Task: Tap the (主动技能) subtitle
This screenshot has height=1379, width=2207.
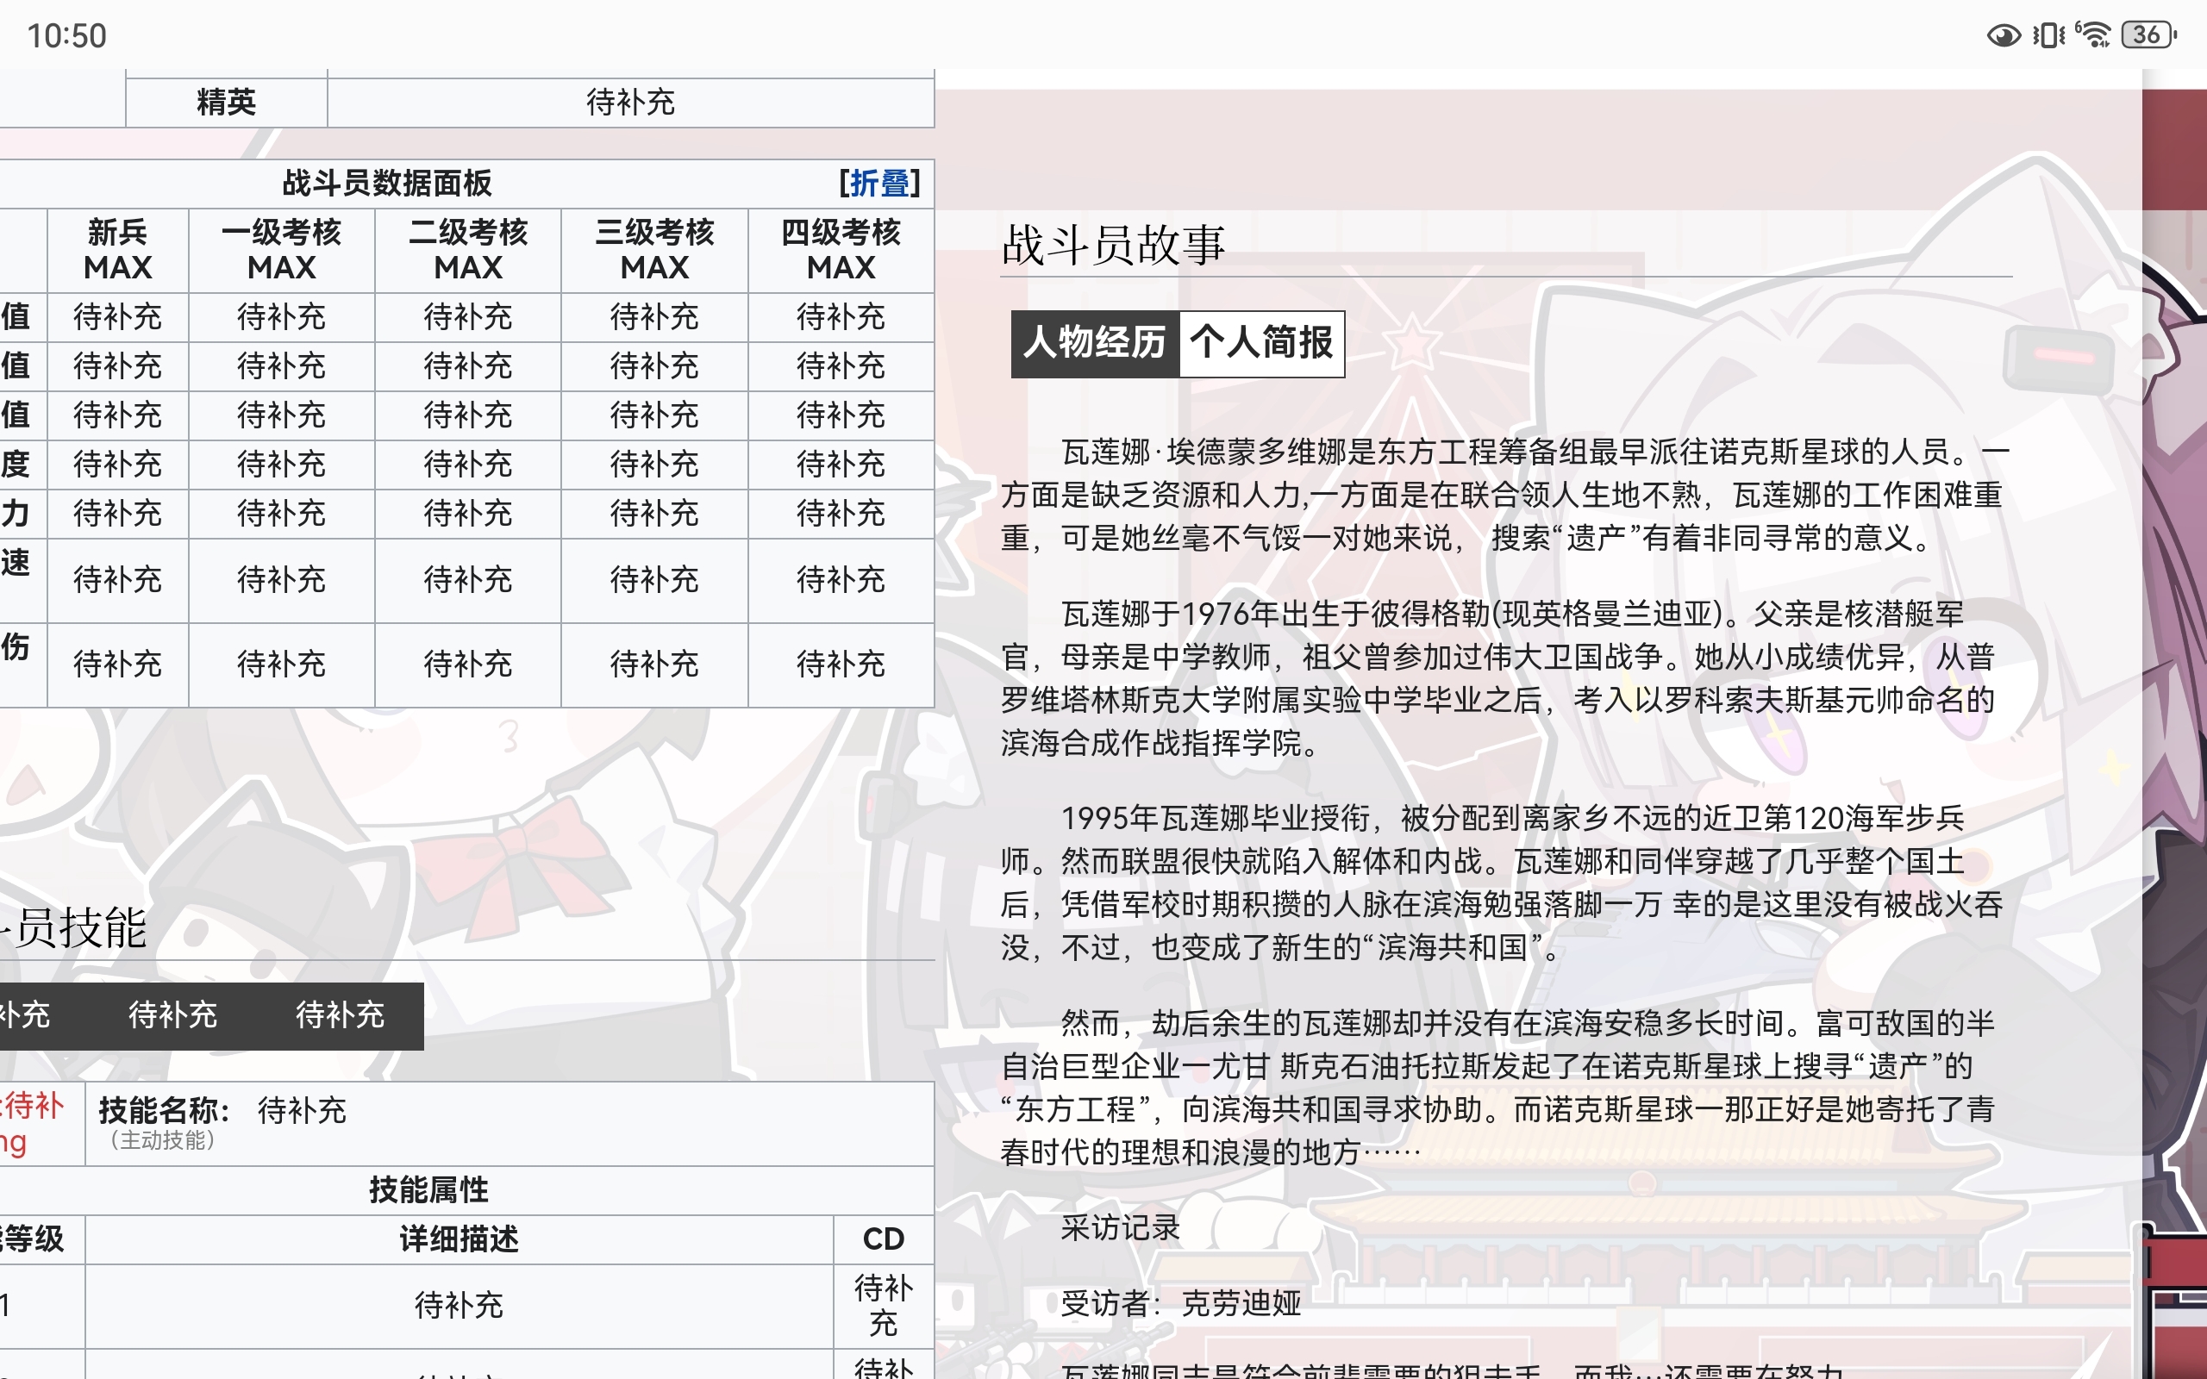Action: 162,1140
